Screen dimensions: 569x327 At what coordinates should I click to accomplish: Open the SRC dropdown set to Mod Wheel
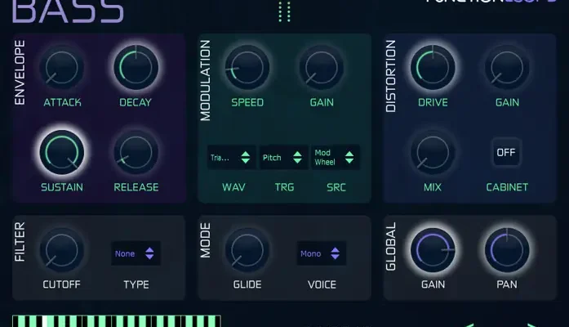336,157
